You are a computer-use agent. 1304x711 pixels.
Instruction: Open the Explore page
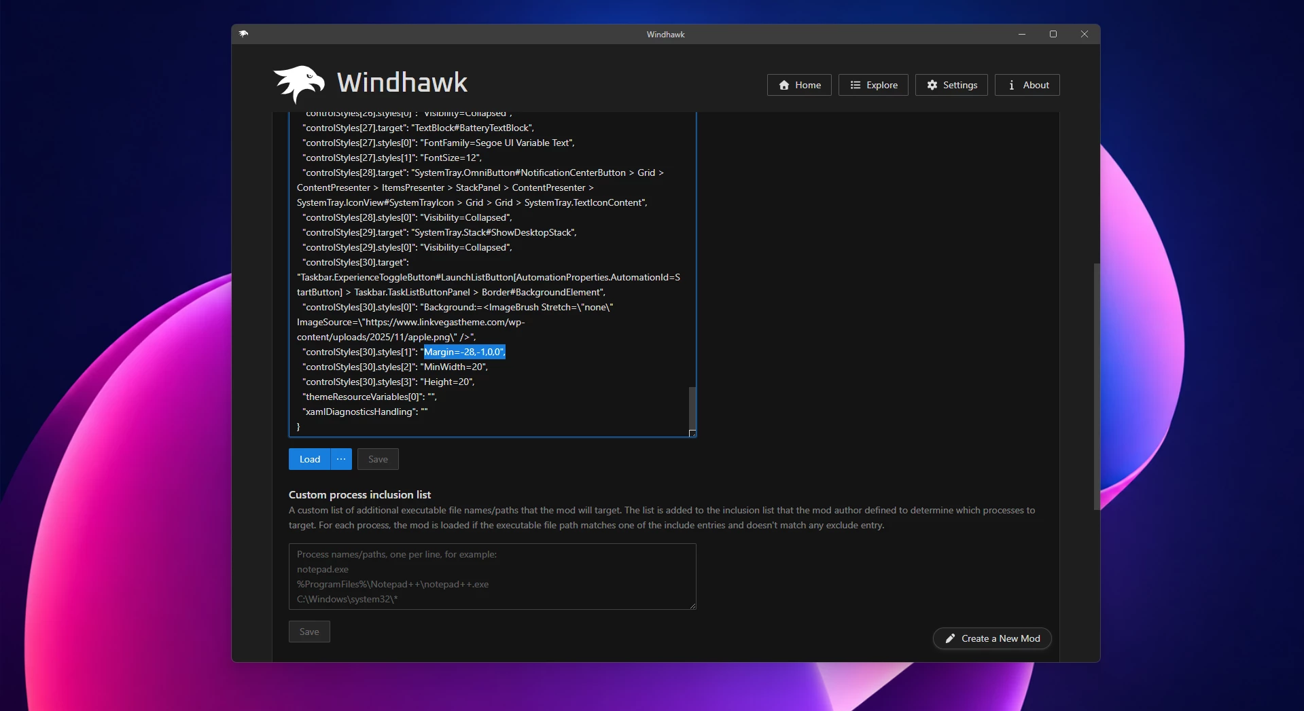pos(873,85)
